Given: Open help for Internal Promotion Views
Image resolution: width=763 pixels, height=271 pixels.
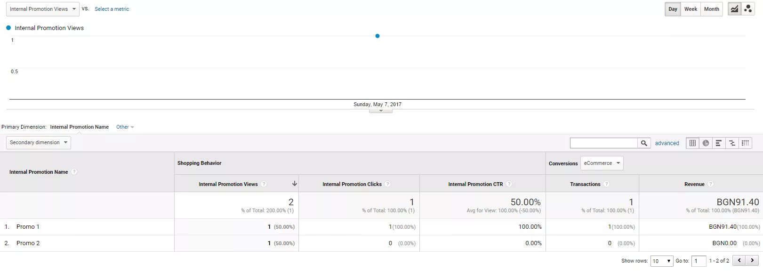Looking at the screenshot, I should pos(264,184).
